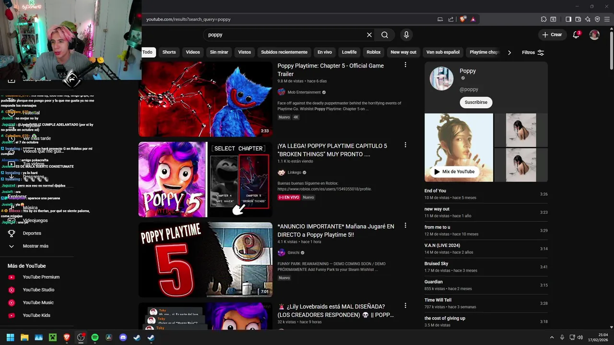Open options menu for ANUNCIO IMPORTANTE video
614x345 pixels.
click(x=405, y=225)
